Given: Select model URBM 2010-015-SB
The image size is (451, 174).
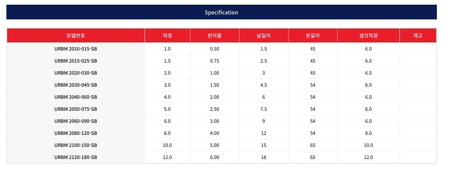Looking at the screenshot, I should pos(76,49).
